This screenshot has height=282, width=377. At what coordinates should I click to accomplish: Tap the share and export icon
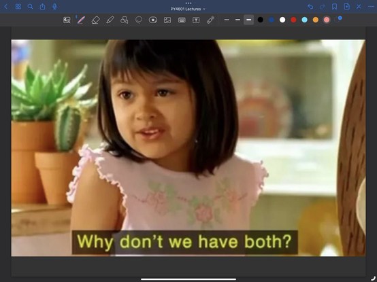[42, 7]
